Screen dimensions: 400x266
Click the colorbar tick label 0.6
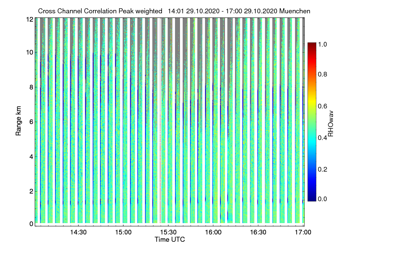point(323,106)
